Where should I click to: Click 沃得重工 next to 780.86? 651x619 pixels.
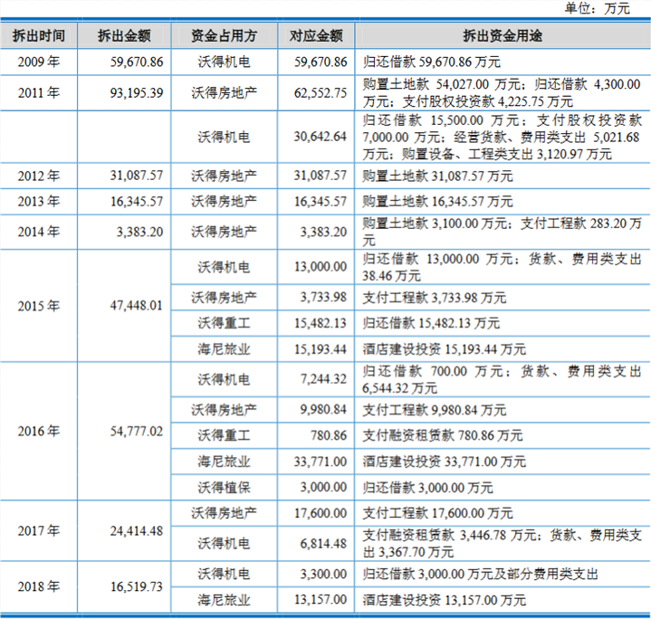[225, 435]
